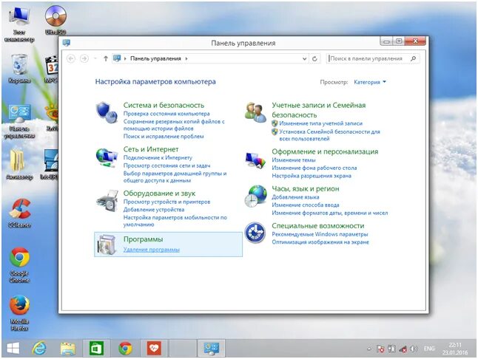Click the volume icon in system tray
Screen dimensions: 478x359
click(x=414, y=349)
